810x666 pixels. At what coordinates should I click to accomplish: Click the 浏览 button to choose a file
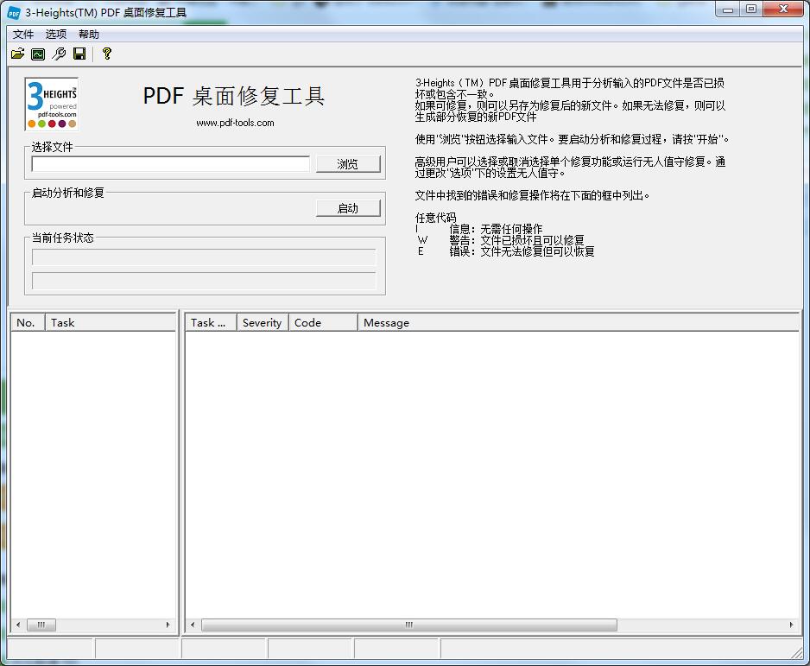click(347, 162)
